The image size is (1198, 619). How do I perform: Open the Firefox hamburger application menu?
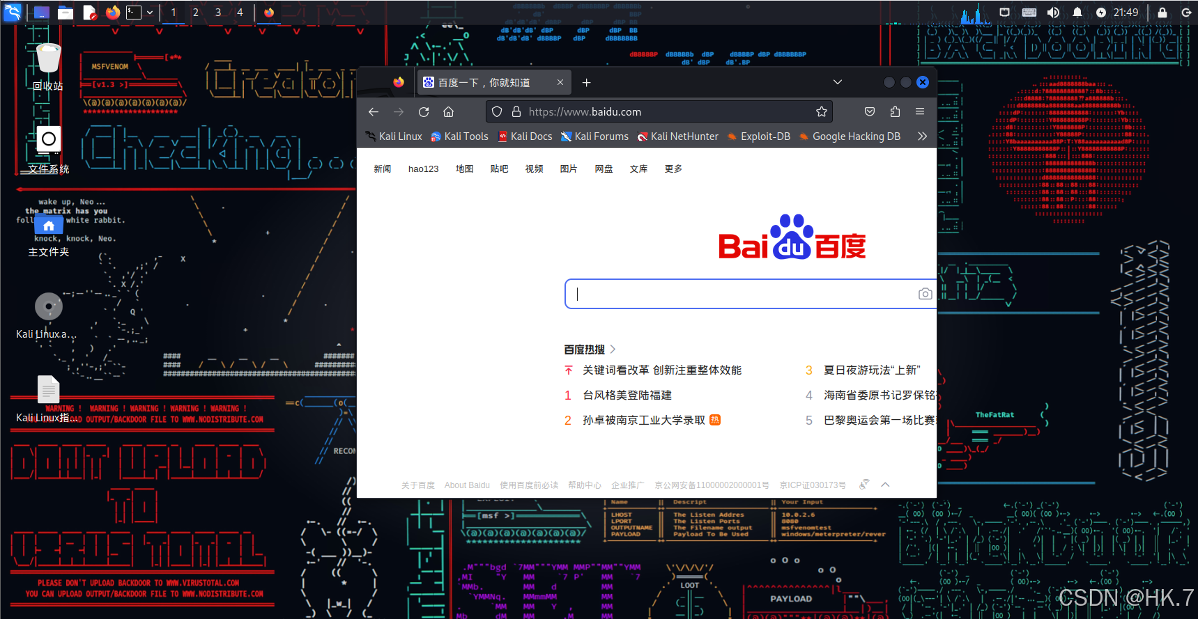920,111
